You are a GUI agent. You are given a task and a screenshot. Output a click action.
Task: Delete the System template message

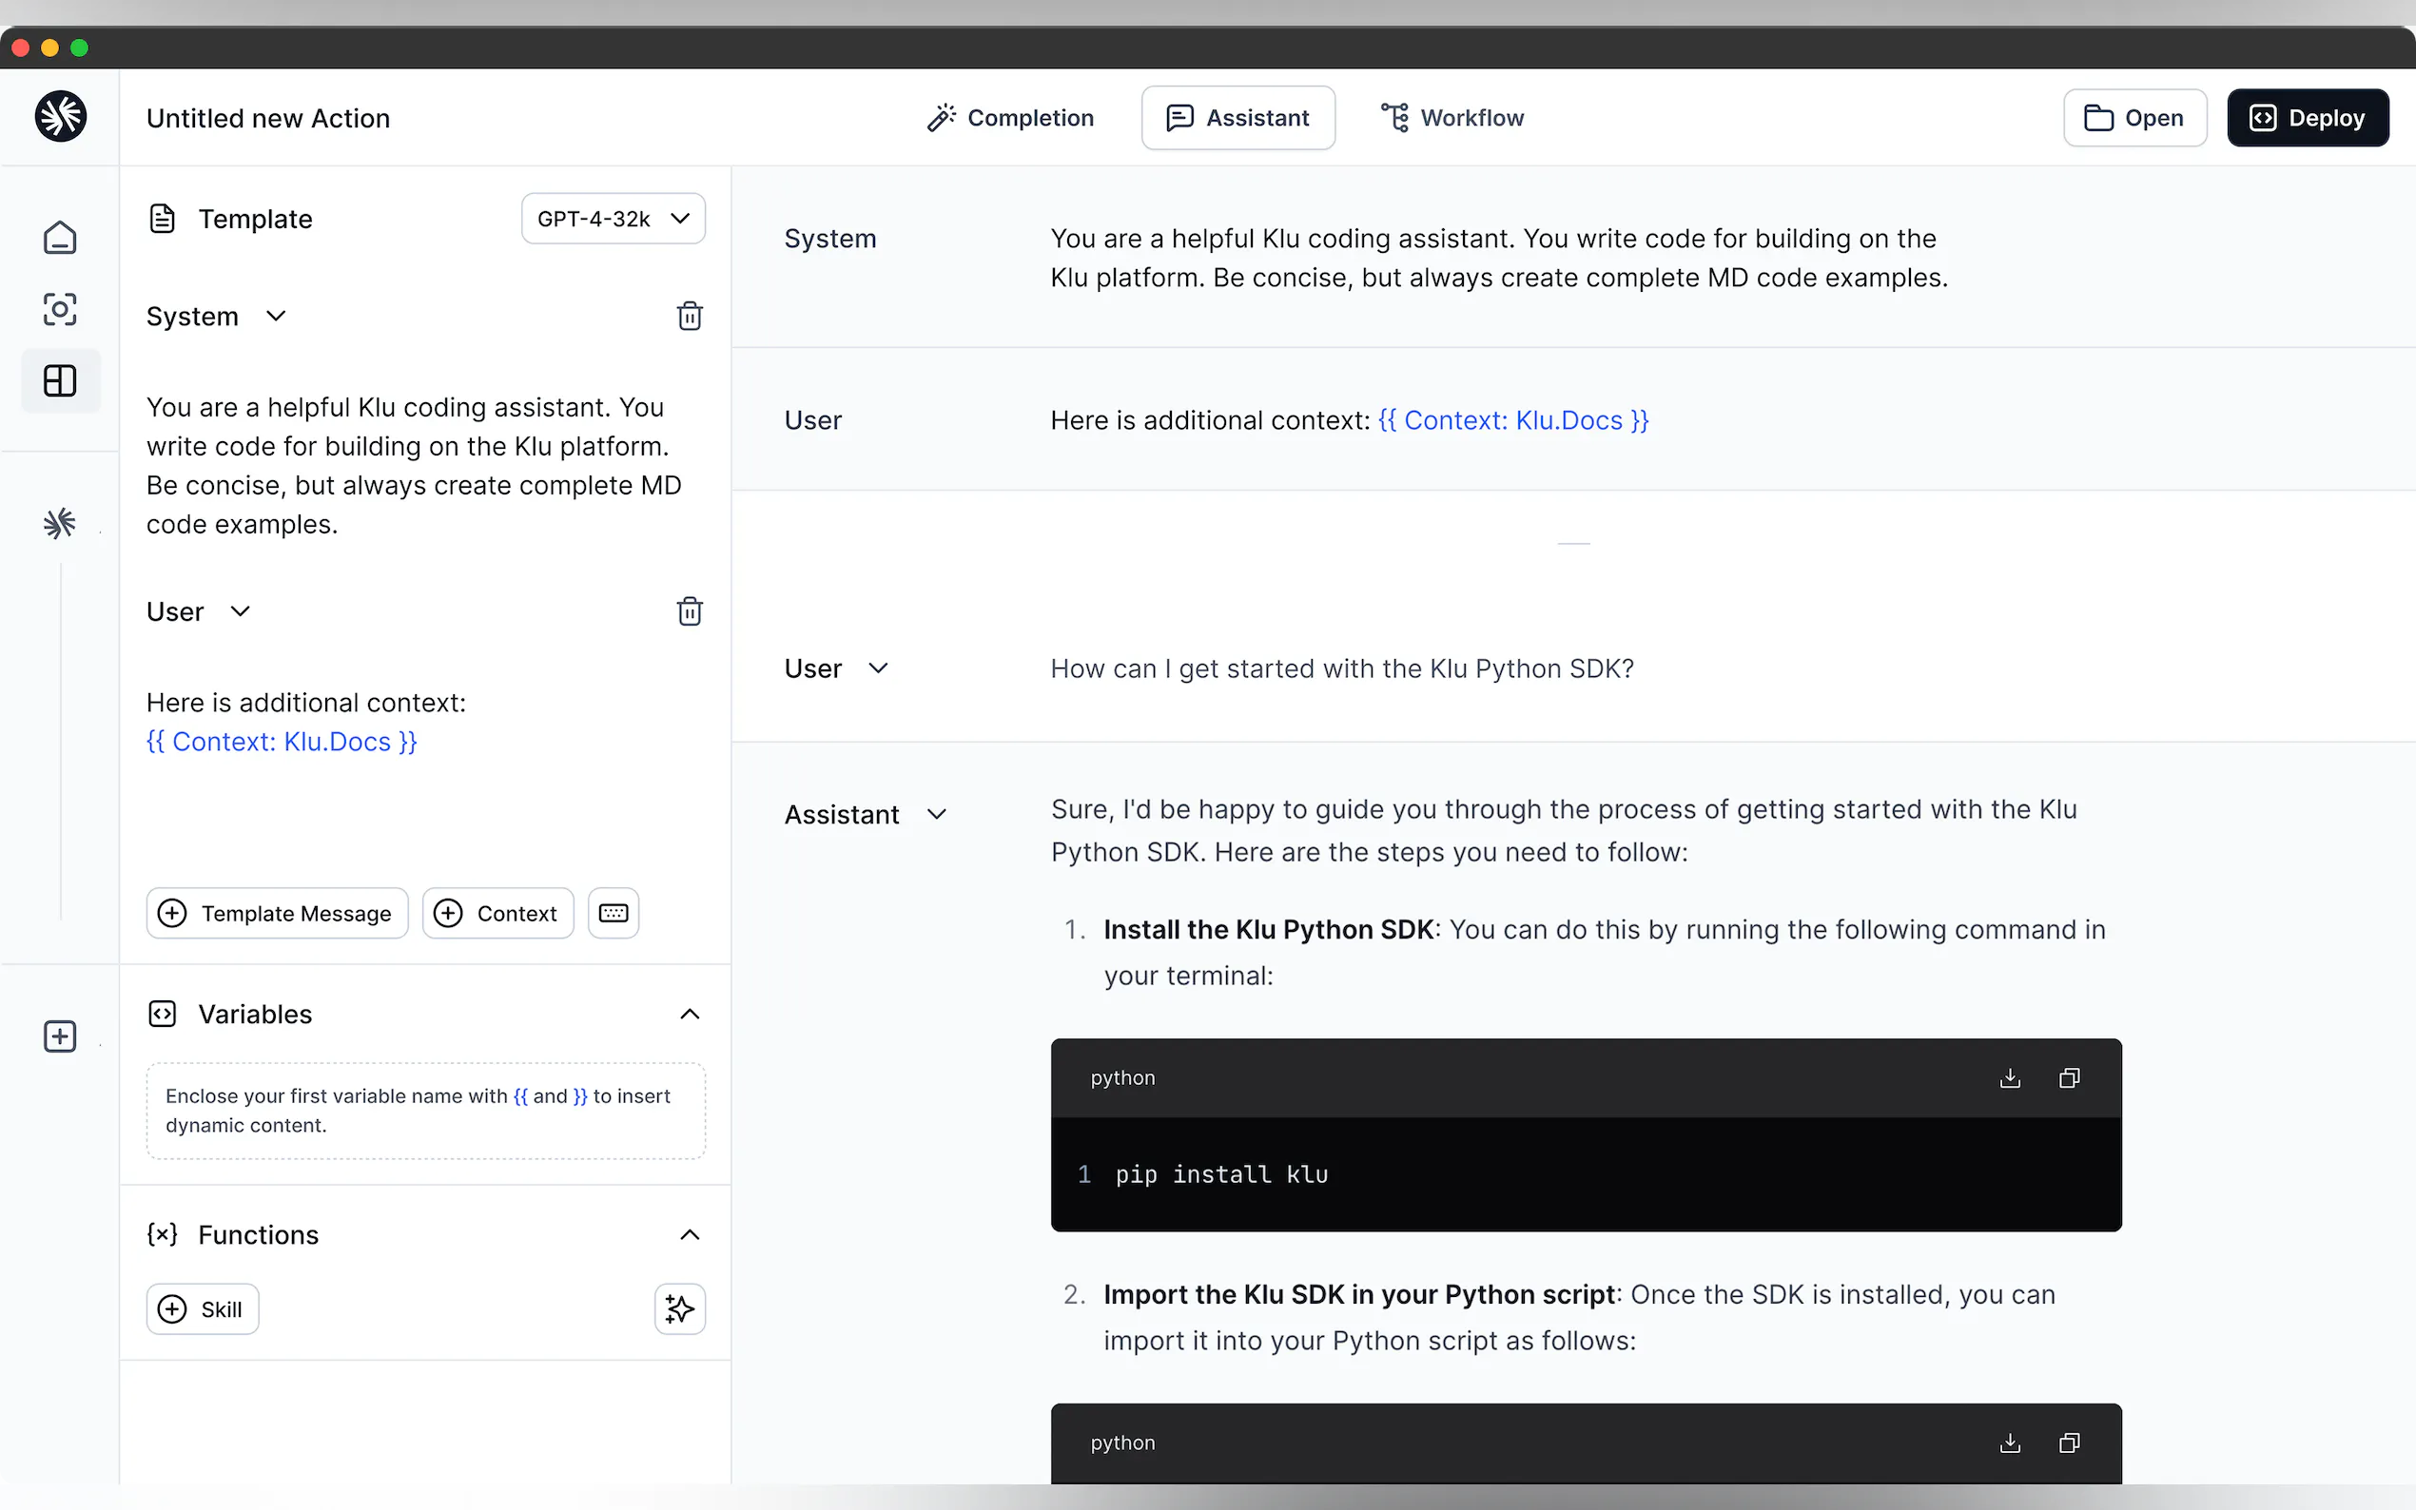[x=690, y=317]
